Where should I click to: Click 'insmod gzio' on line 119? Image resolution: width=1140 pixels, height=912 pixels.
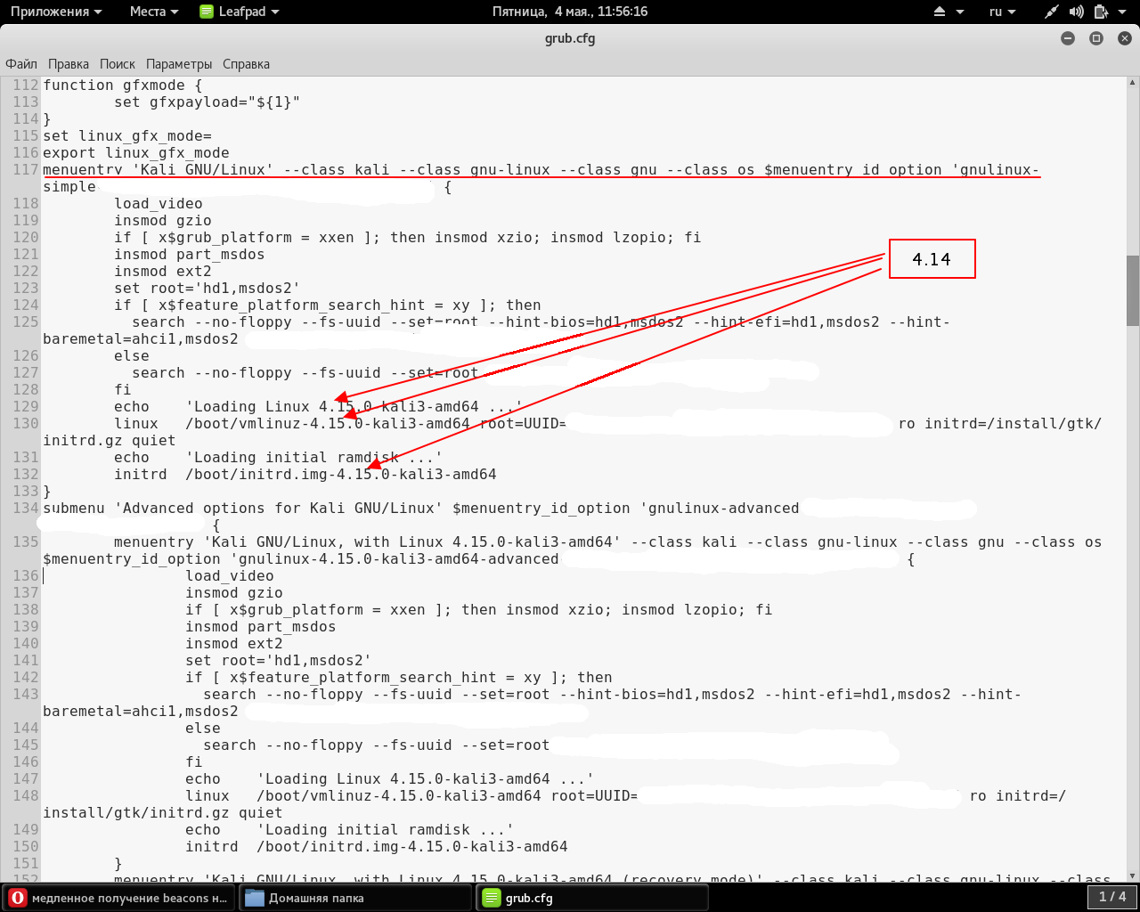(163, 221)
